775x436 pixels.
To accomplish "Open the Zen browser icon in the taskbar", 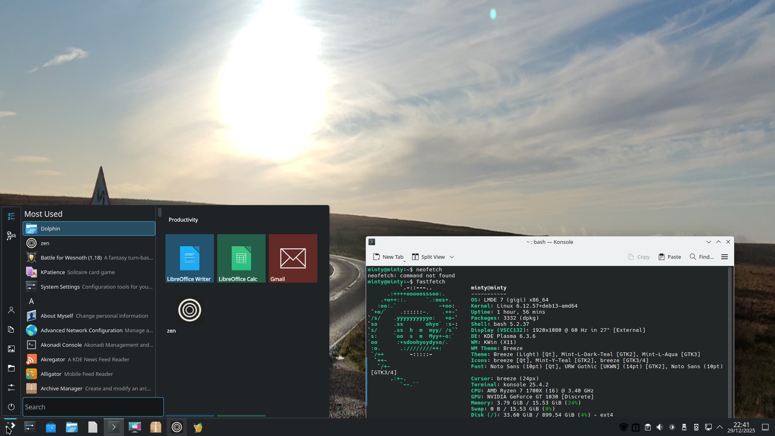I will click(176, 427).
